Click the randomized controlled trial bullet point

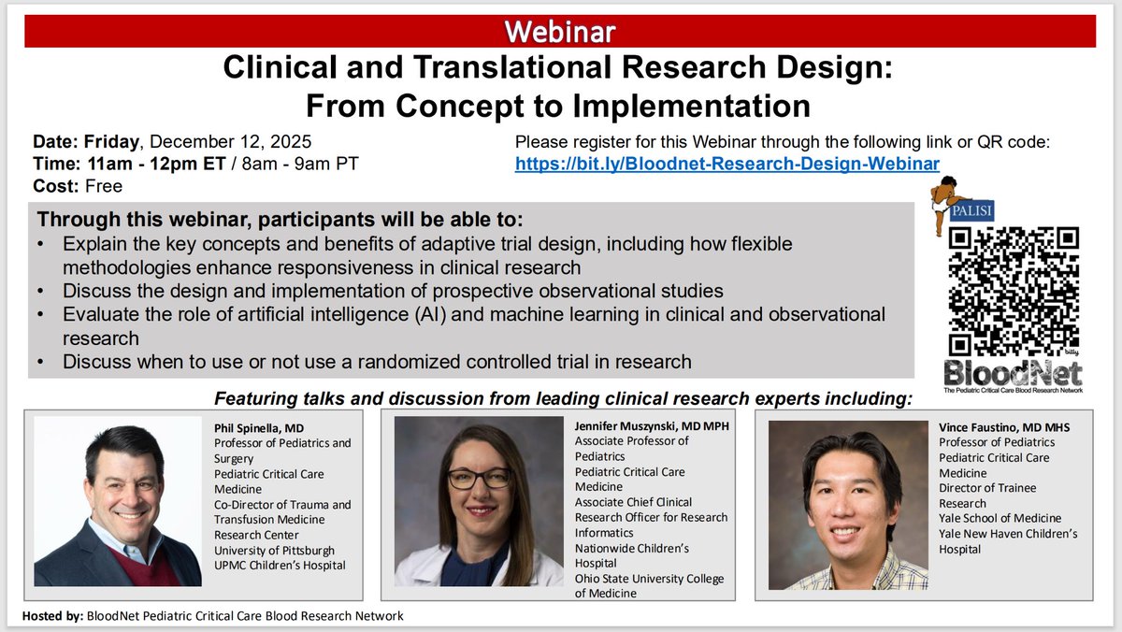pos(378,361)
